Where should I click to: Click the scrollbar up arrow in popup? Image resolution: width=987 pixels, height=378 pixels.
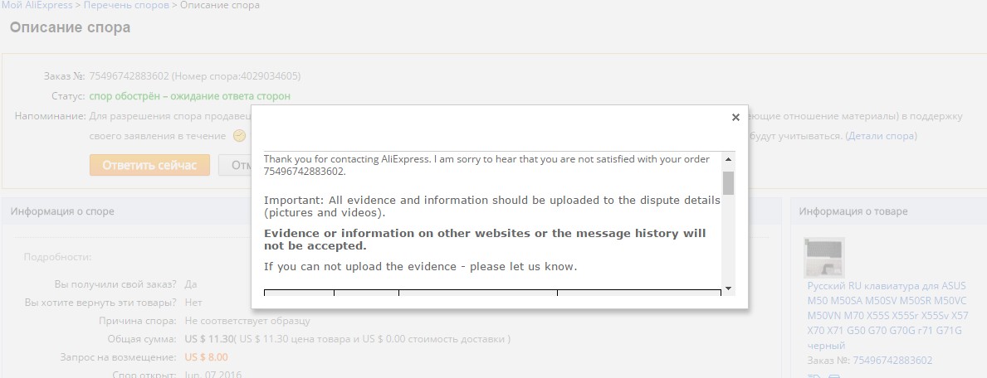728,158
